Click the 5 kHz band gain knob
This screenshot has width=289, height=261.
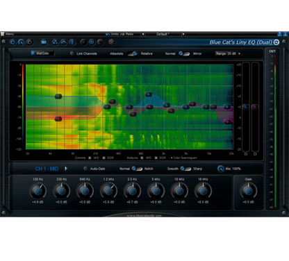point(156,190)
